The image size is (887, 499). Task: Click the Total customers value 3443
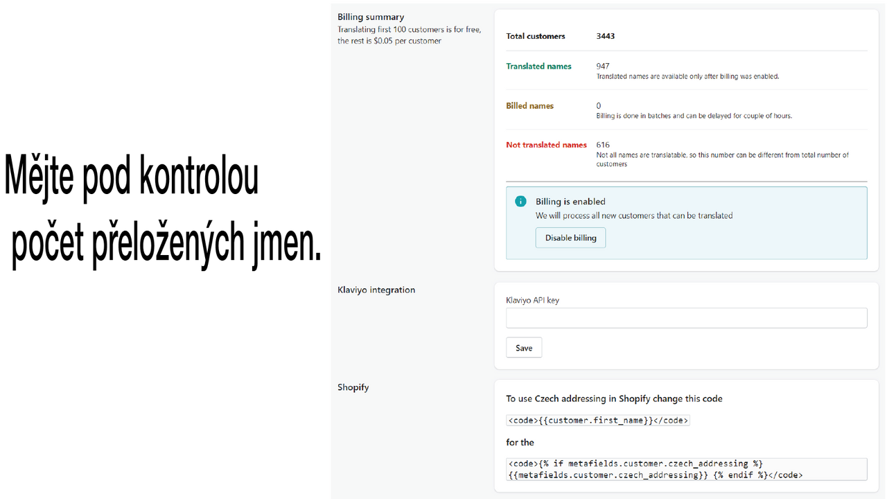coord(606,36)
